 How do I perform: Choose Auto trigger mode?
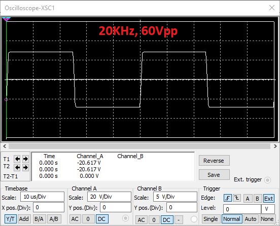coord(251,219)
